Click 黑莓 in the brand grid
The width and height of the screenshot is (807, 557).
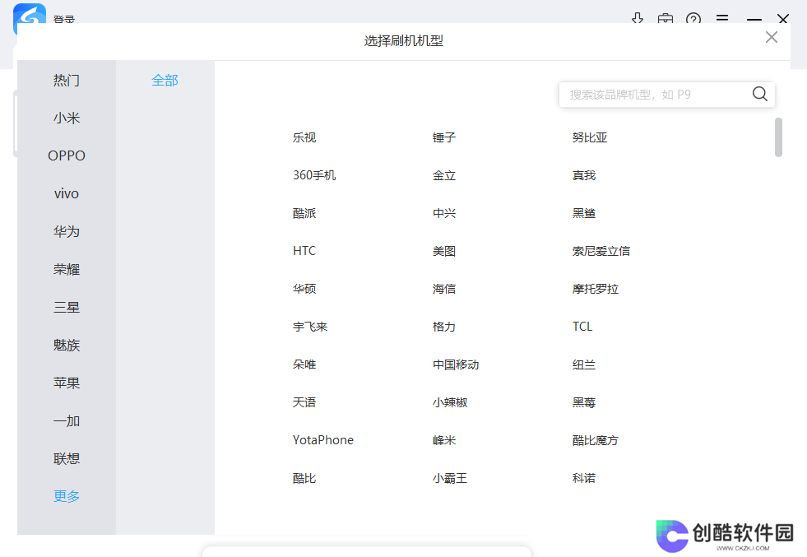[x=583, y=402]
